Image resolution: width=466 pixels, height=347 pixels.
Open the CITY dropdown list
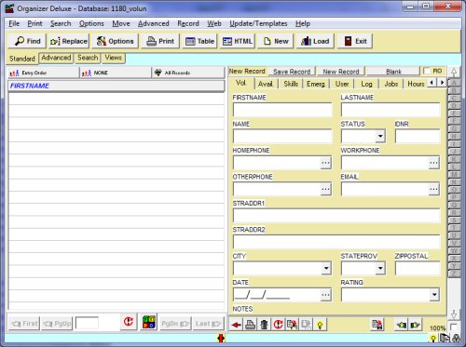point(326,268)
